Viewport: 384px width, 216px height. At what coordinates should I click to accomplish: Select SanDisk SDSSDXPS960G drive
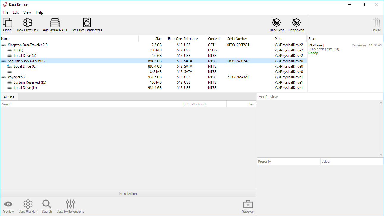point(153,61)
